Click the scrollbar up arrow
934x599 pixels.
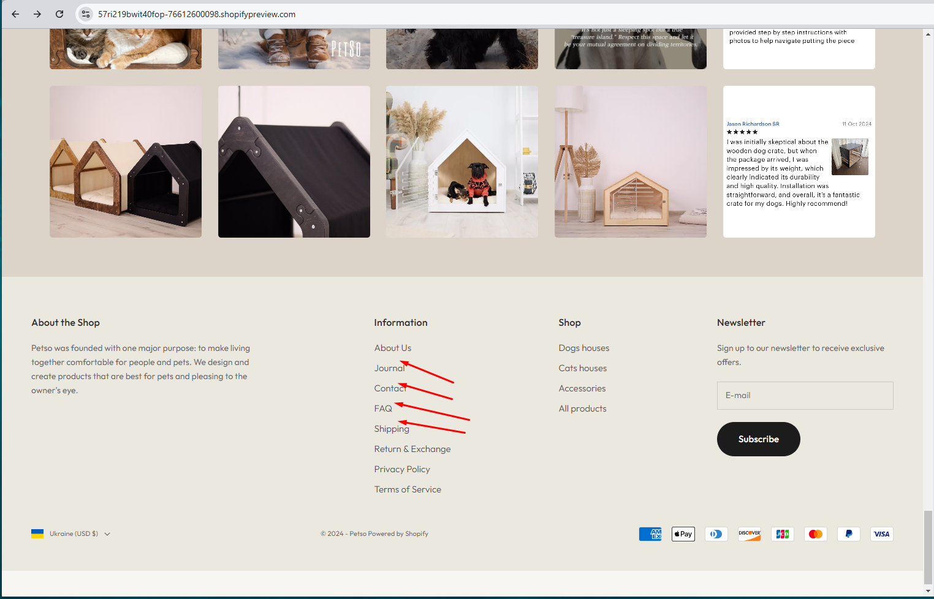928,33
